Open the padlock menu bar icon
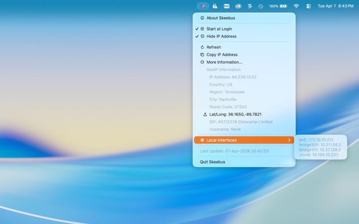The image size is (359, 224). pyautogui.click(x=215, y=6)
